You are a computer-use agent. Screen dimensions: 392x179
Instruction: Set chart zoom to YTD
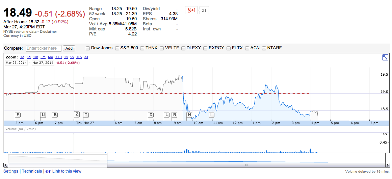point(58,57)
